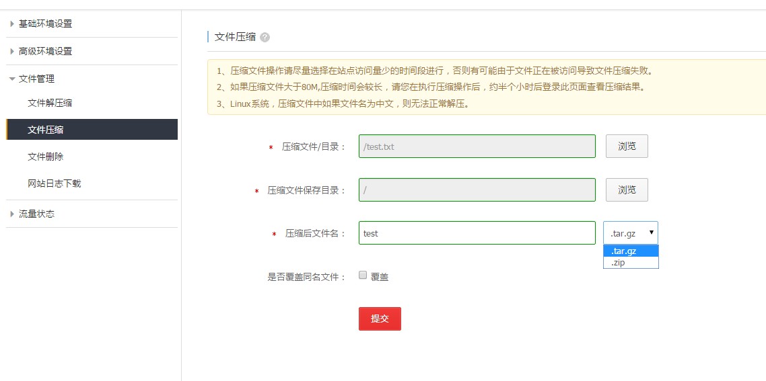766x381 pixels.
Task: Enable the 覆盖 checkbox
Action: tap(363, 276)
